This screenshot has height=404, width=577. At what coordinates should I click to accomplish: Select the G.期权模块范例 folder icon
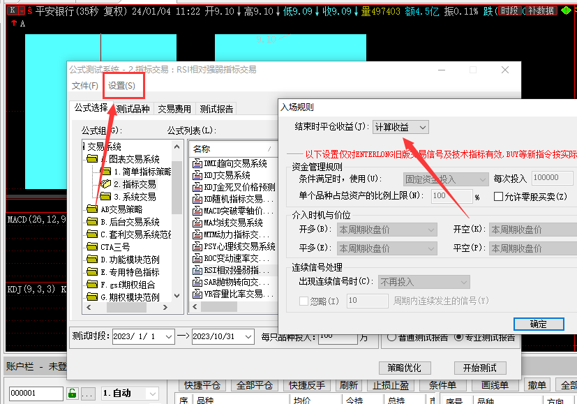click(x=92, y=297)
